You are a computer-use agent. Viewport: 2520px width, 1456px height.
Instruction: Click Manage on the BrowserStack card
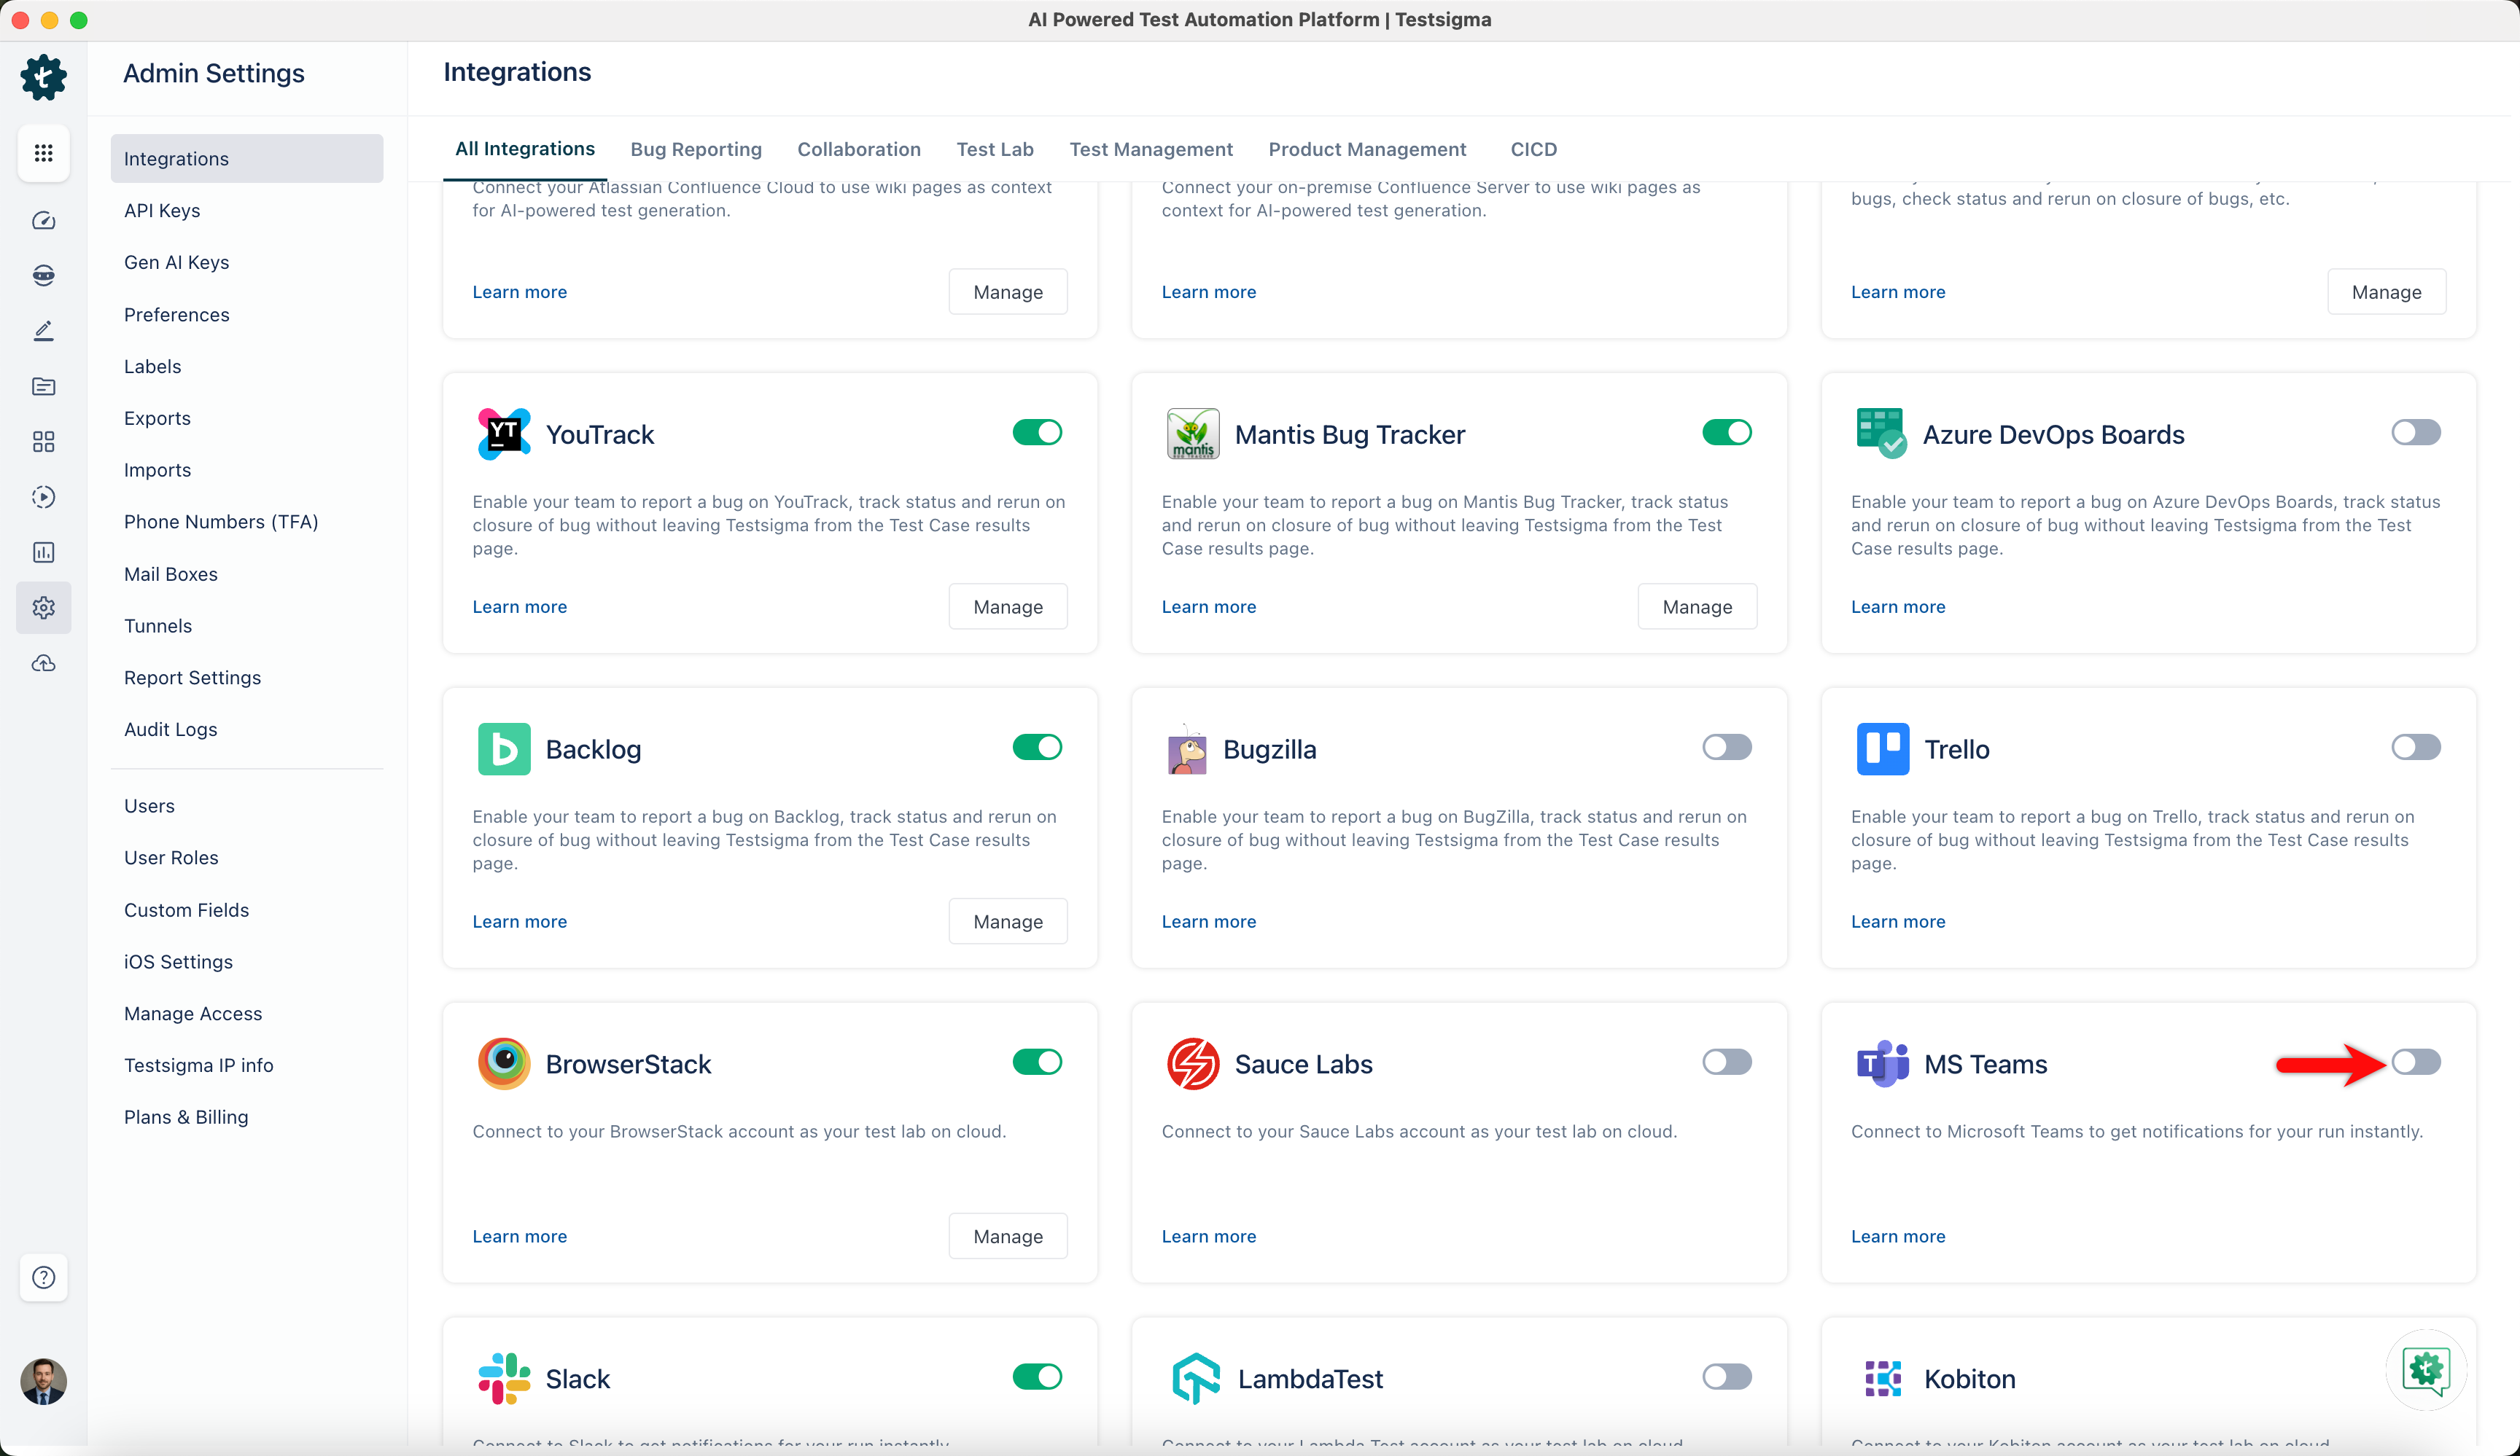[1008, 1236]
